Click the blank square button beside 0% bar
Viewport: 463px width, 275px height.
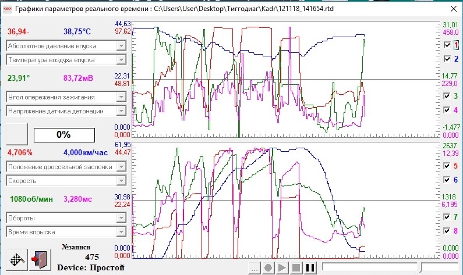point(17,134)
